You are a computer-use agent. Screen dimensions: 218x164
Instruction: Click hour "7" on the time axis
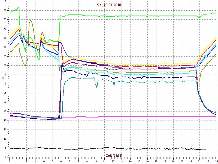tap(70, 161)
